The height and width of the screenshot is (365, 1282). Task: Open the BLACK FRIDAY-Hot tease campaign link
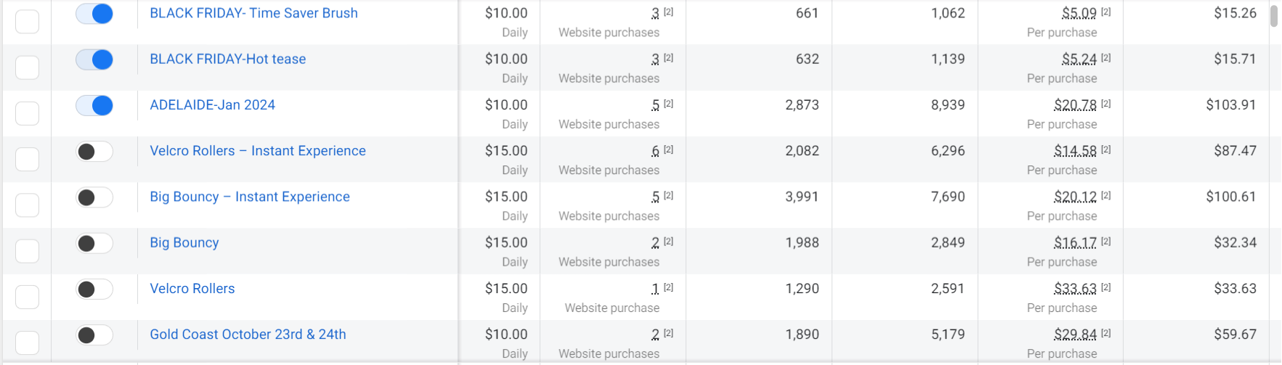point(227,60)
